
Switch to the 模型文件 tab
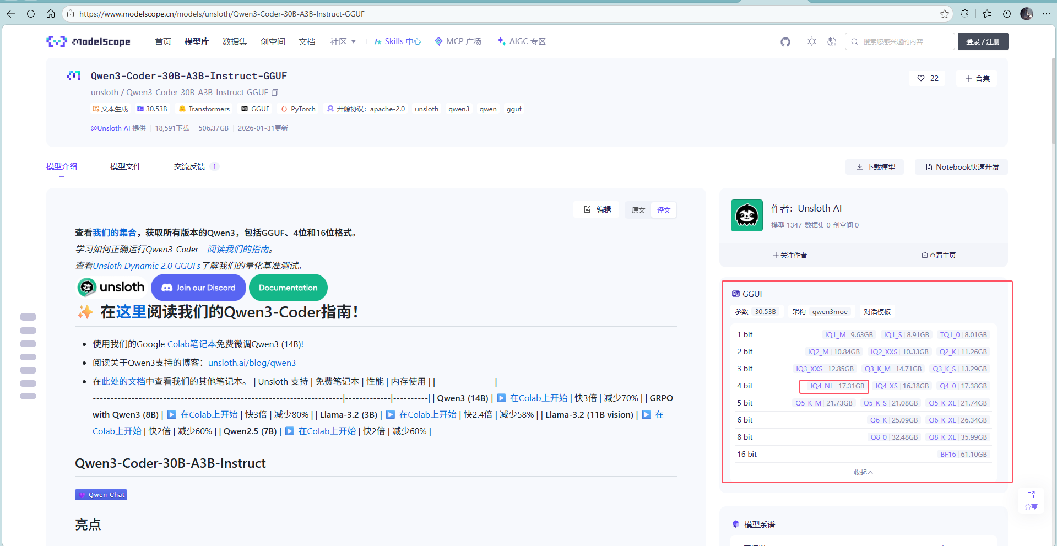click(126, 166)
